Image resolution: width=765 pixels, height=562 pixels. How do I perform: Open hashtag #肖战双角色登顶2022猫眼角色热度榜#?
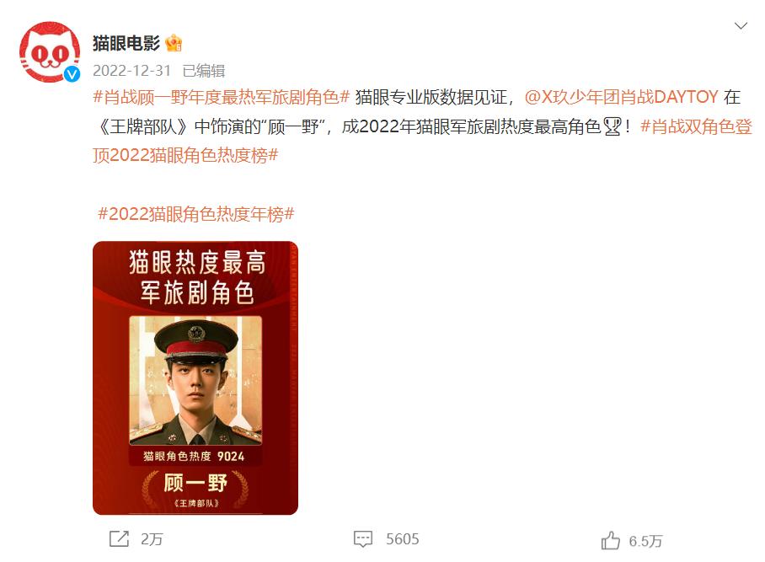(x=422, y=141)
